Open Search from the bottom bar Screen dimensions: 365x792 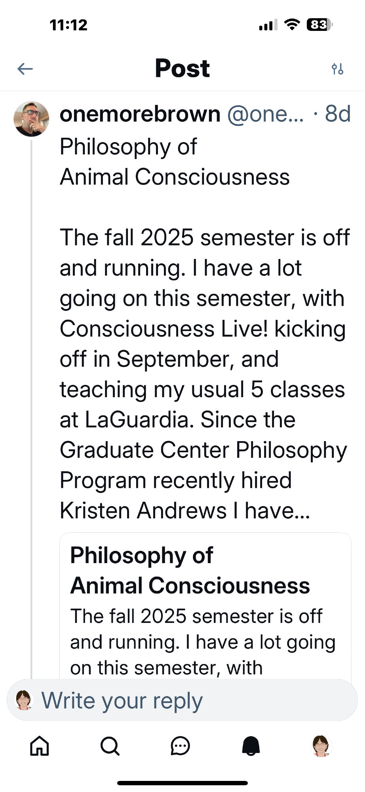pyautogui.click(x=110, y=746)
